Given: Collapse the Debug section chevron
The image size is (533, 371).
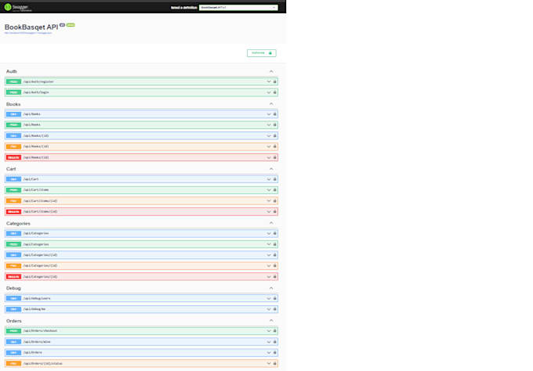Looking at the screenshot, I should coord(271,288).
